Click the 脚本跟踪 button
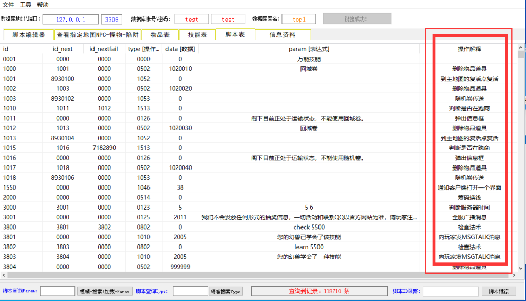This screenshot has height=301, width=526. 498,291
